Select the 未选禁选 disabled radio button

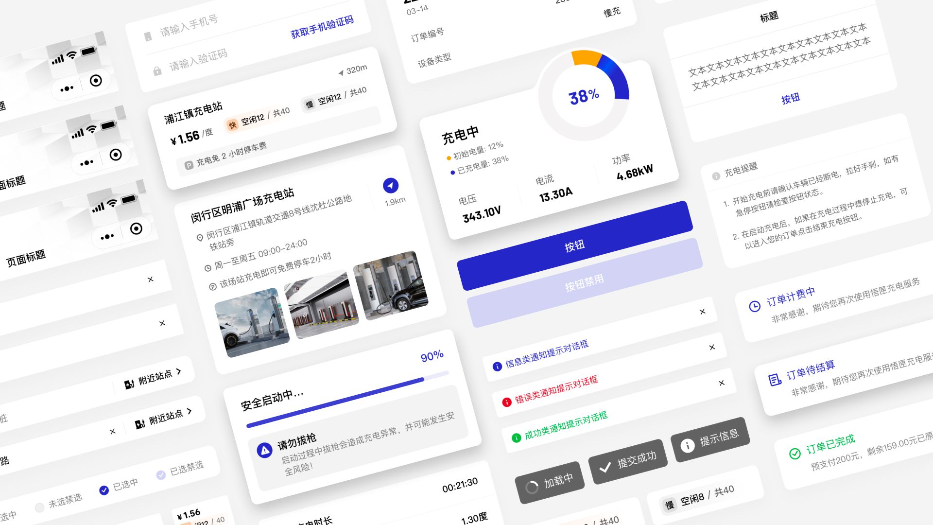(x=39, y=507)
